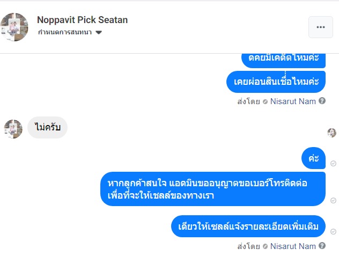
Task: Click the delivered check beside the หากลูกค้าสนใจ message
Action: [x=333, y=200]
